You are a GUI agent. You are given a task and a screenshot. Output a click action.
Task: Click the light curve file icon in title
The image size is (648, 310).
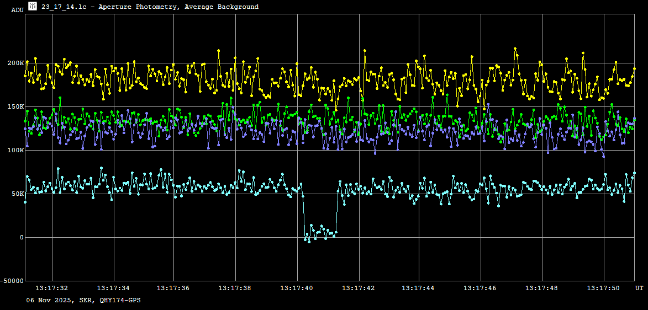[33, 6]
